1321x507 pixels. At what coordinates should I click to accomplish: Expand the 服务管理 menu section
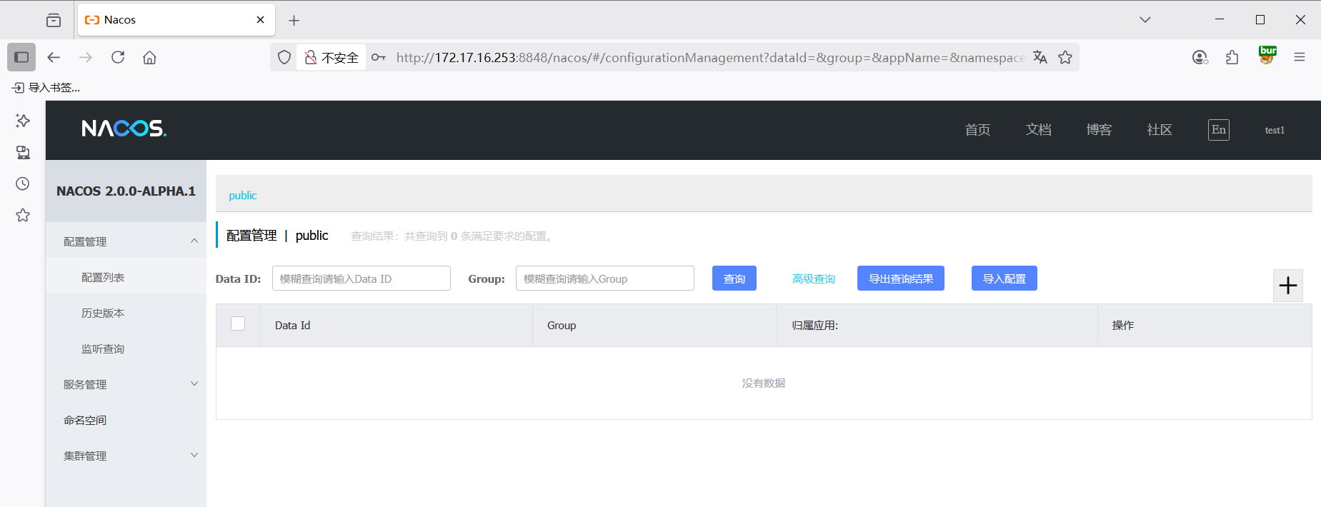126,384
